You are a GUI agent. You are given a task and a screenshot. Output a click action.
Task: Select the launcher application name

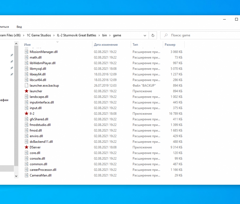click(36, 91)
